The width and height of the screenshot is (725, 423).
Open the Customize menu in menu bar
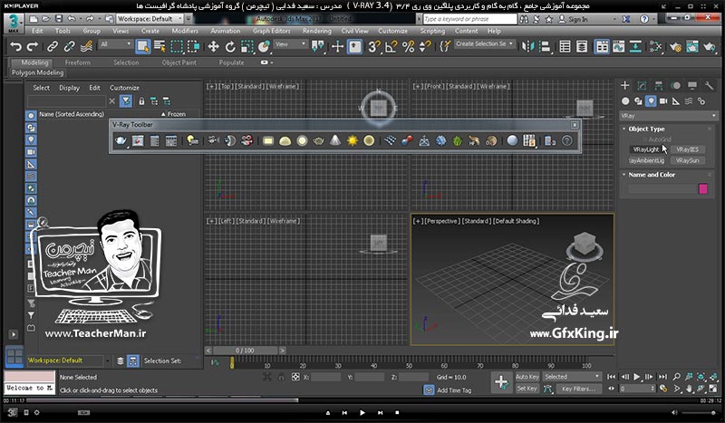(x=393, y=31)
